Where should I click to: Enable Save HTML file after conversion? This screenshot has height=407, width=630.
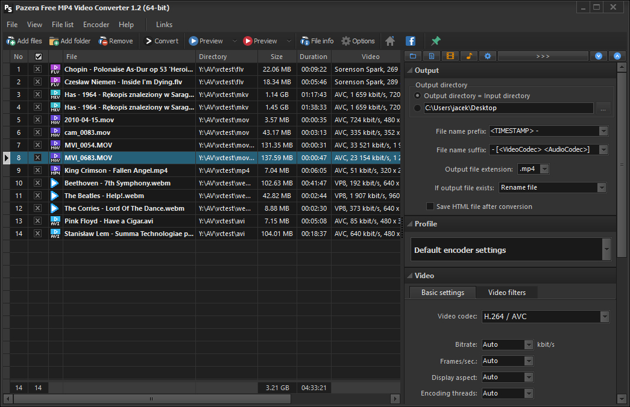[x=430, y=207]
